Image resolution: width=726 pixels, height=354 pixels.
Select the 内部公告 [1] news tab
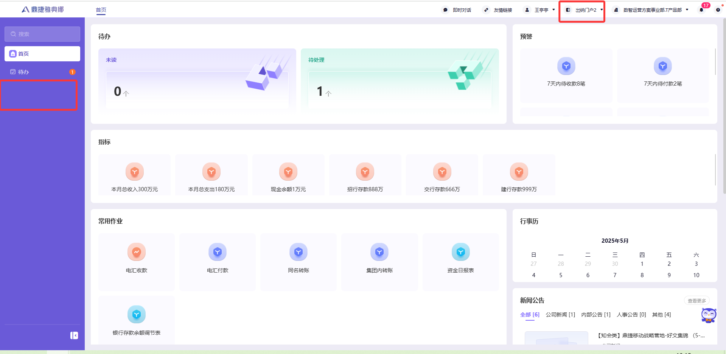tap(596, 315)
